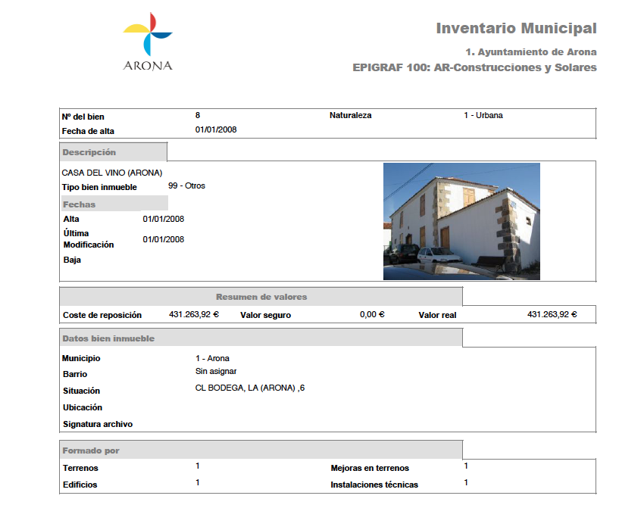Screen dimensions: 619x505
Task: Click the Fechas section header
Action: click(80, 204)
